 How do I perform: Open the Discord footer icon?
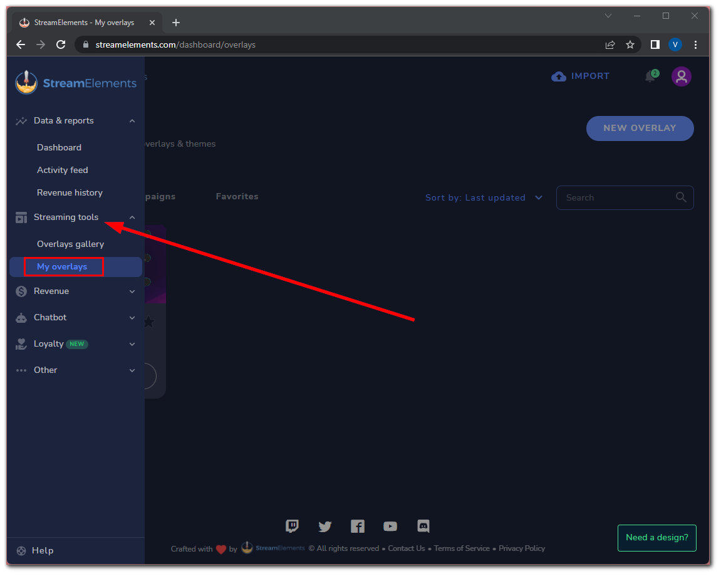point(423,526)
